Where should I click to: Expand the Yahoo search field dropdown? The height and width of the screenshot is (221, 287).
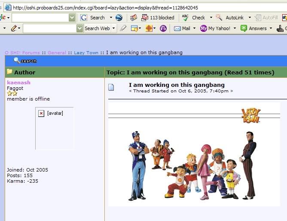pos(79,28)
